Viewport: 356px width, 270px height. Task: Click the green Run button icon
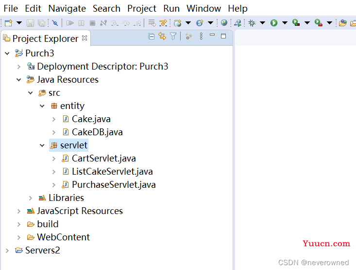tap(274, 23)
